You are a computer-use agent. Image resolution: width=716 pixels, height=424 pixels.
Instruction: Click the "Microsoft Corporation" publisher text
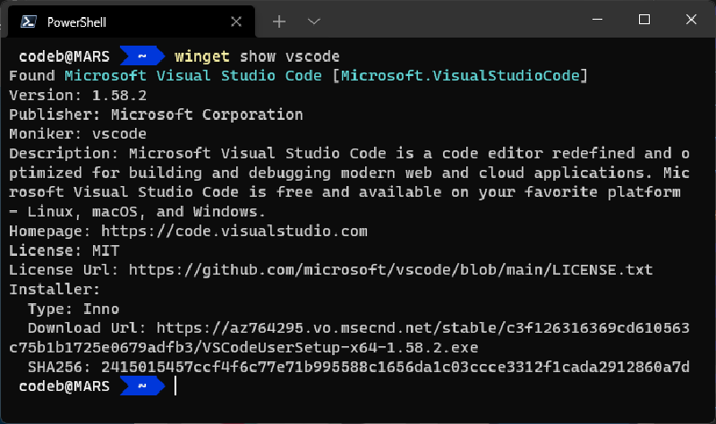tap(207, 114)
